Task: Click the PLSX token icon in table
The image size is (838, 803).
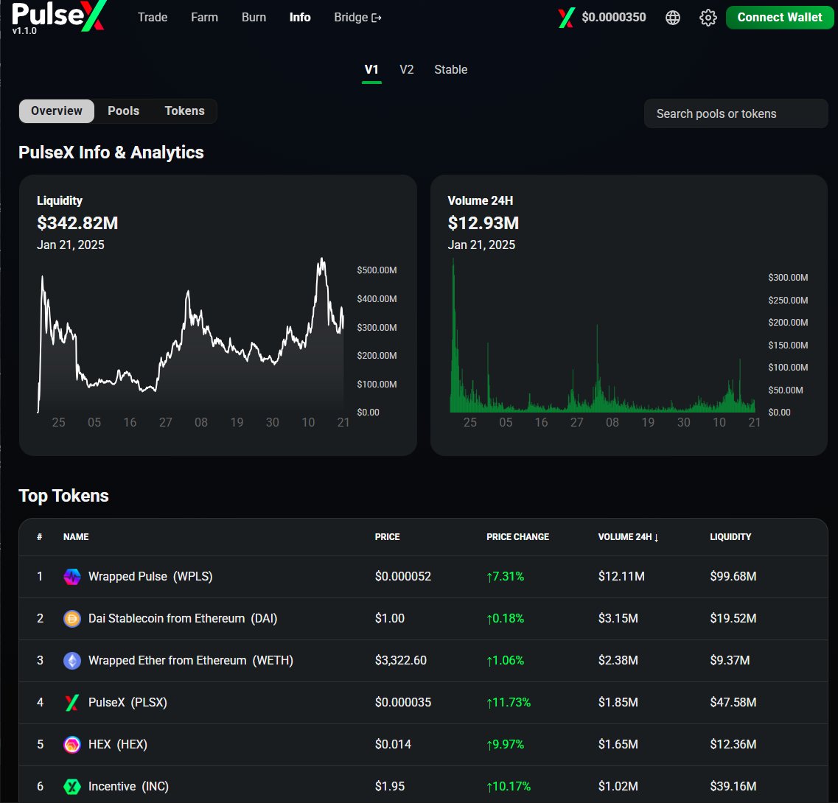Action: tap(72, 703)
